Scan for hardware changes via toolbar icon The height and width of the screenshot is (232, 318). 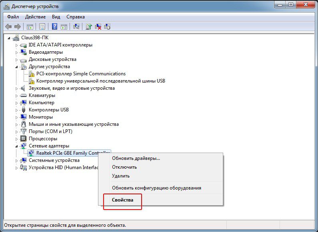(76, 26)
